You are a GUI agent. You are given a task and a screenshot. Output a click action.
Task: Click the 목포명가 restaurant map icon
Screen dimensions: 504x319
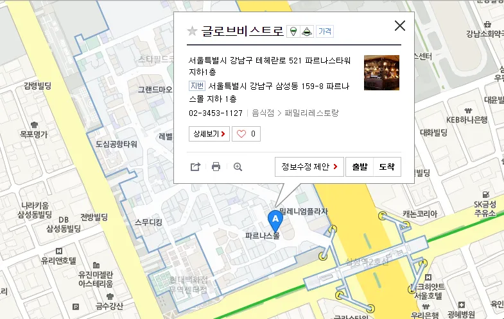tap(34, 125)
